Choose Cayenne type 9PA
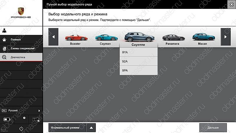 click(138, 70)
